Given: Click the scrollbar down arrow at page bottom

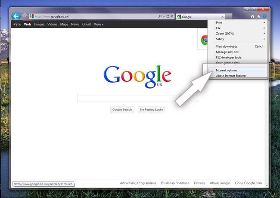Looking at the screenshot, I should [267, 186].
